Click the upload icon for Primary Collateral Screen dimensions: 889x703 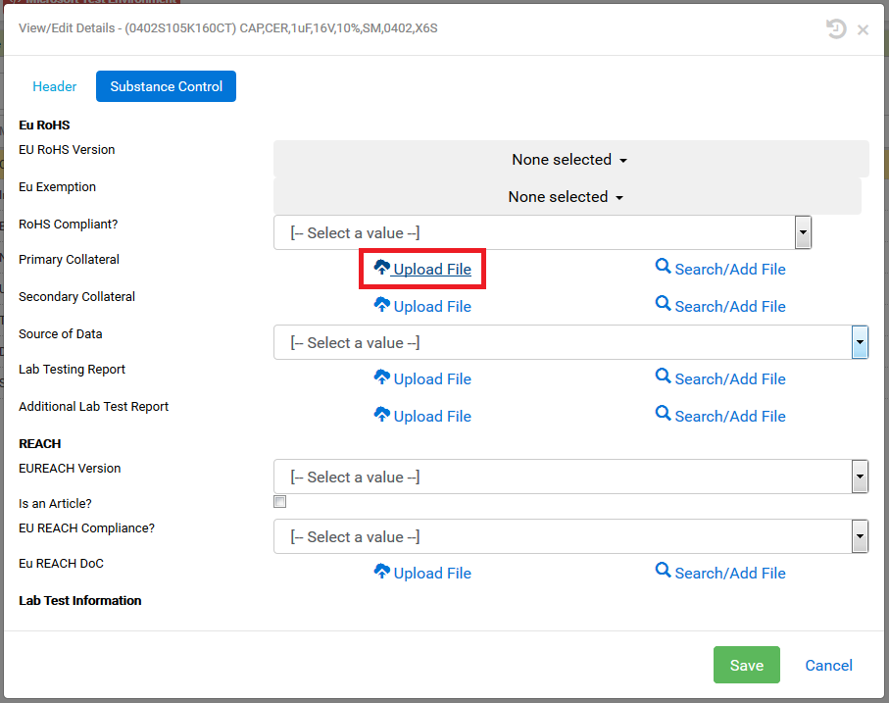pyautogui.click(x=381, y=268)
